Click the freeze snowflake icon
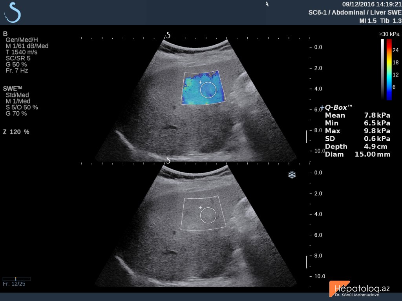Screen dimensions: 402x301 tap(292, 175)
